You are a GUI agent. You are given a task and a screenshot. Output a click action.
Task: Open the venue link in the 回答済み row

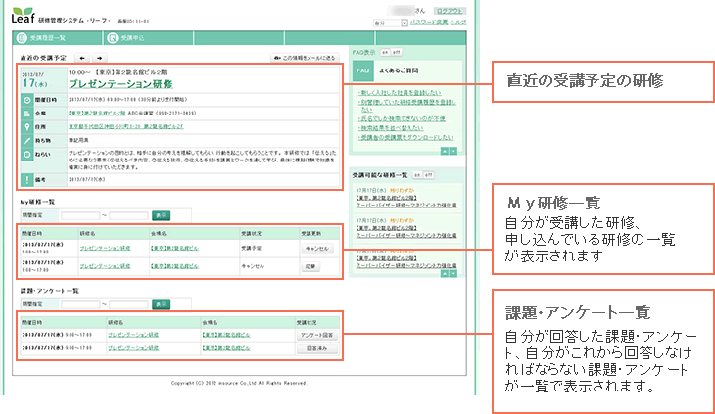coord(226,348)
